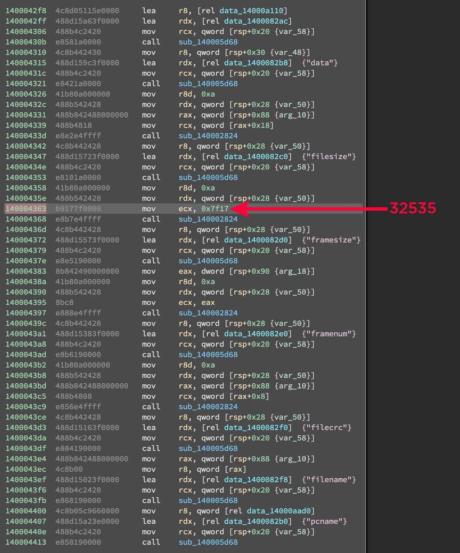The image size is (460, 553).
Task: Select the address 1400042f8 at the top
Action: [x=26, y=11]
